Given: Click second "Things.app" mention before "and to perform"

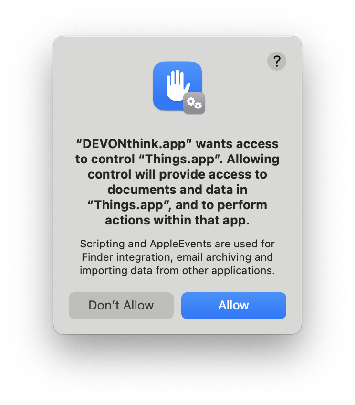Looking at the screenshot, I should pyautogui.click(x=129, y=205).
